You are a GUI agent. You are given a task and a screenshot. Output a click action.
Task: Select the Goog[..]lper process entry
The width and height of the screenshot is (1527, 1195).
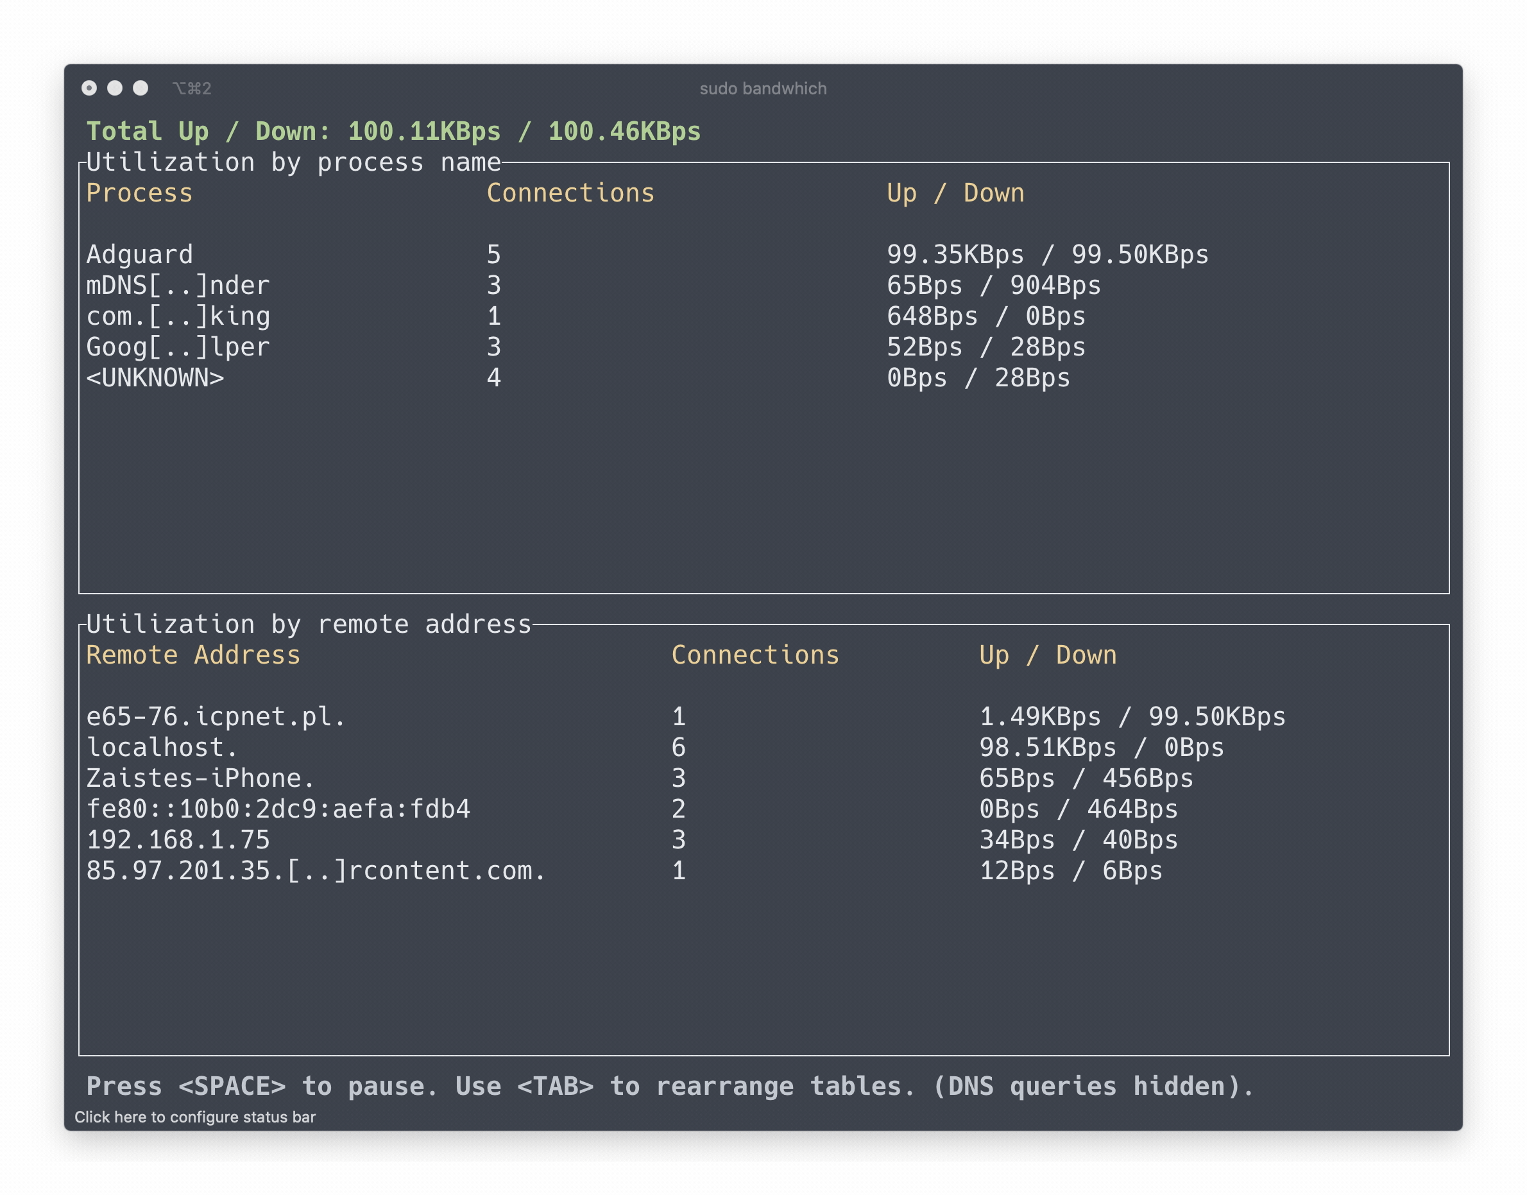click(x=178, y=347)
